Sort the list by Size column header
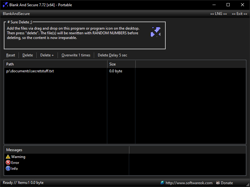Viewport: 250px width, 187px height. (121, 64)
